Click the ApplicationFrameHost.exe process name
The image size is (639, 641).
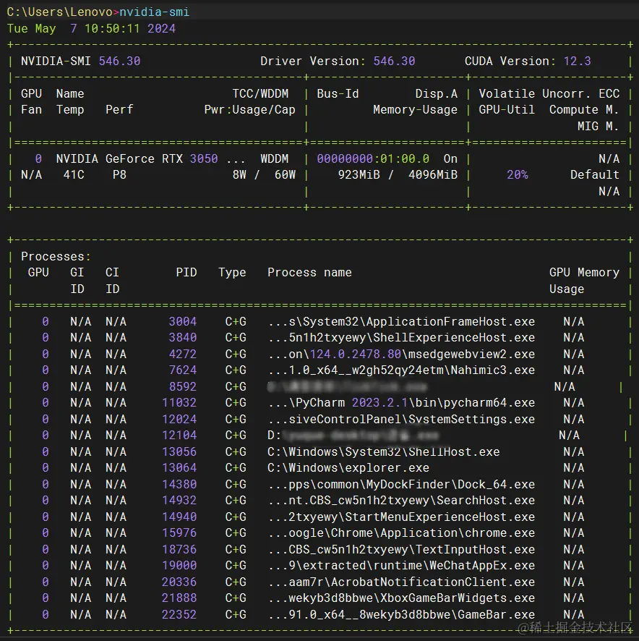402,322
